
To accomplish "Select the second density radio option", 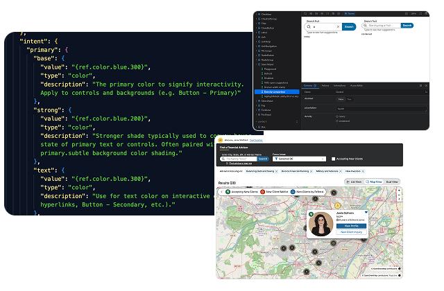I will coord(337,121).
